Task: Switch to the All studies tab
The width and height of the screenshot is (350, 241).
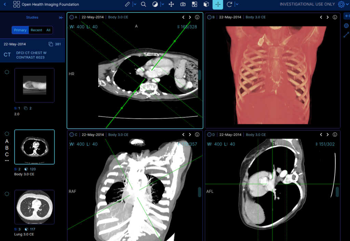Action: [48, 30]
